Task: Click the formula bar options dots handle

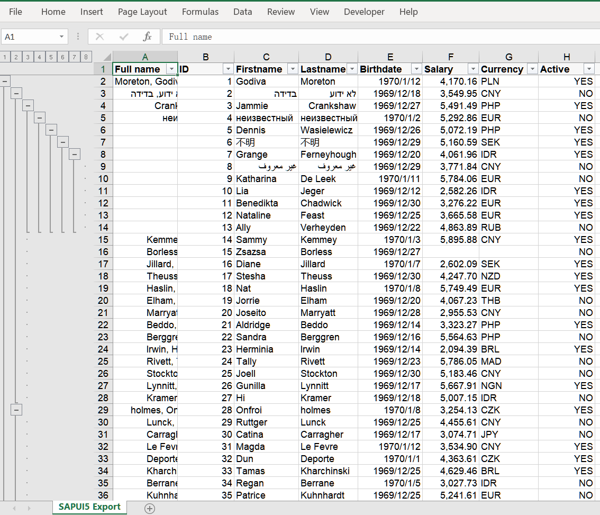Action: click(78, 37)
